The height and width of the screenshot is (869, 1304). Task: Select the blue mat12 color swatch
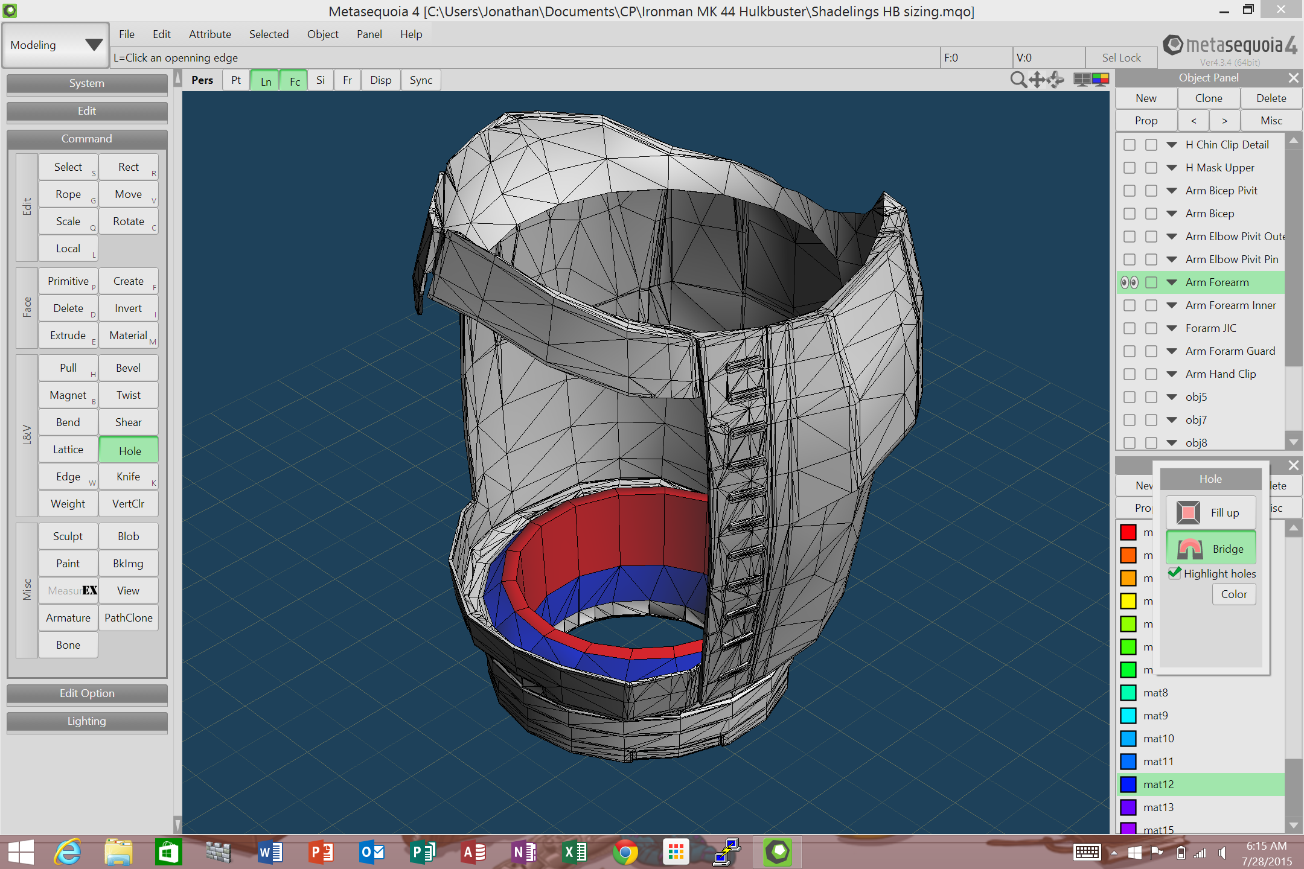point(1128,785)
